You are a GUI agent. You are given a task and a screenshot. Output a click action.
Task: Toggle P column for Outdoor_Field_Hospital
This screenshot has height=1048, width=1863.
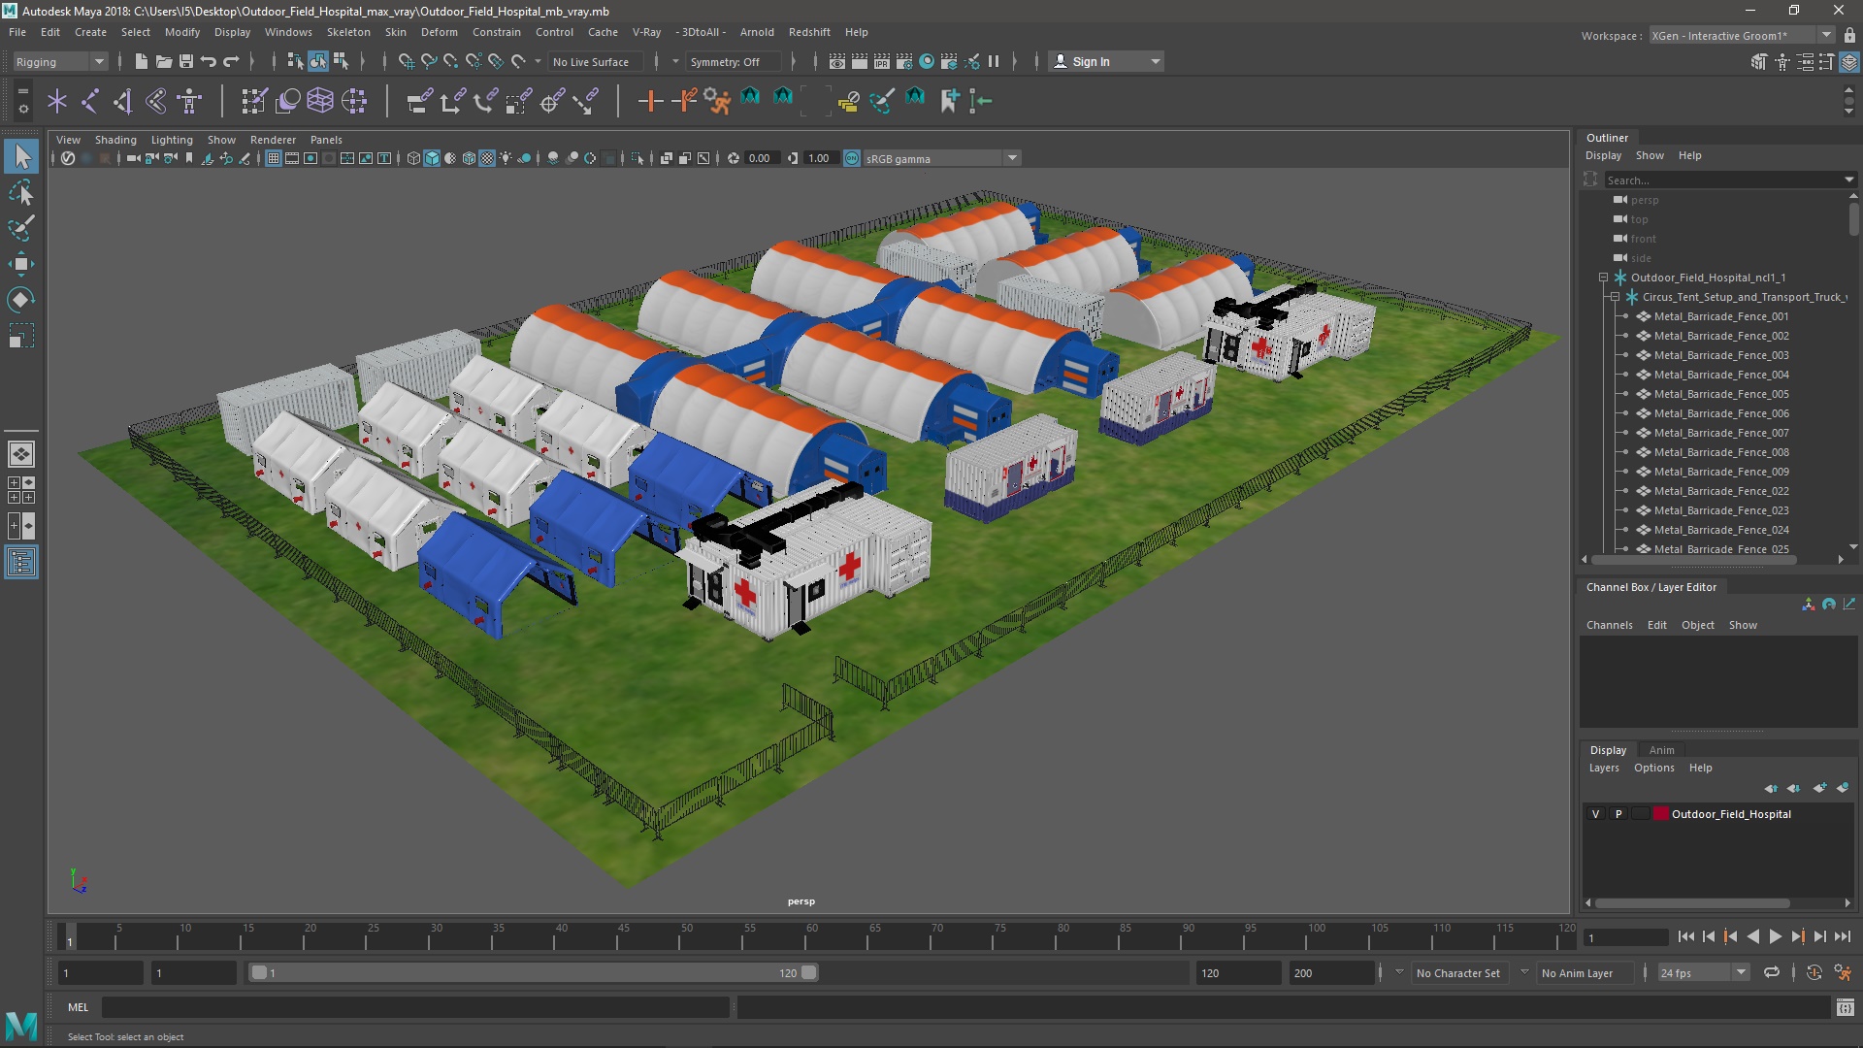pyautogui.click(x=1618, y=814)
